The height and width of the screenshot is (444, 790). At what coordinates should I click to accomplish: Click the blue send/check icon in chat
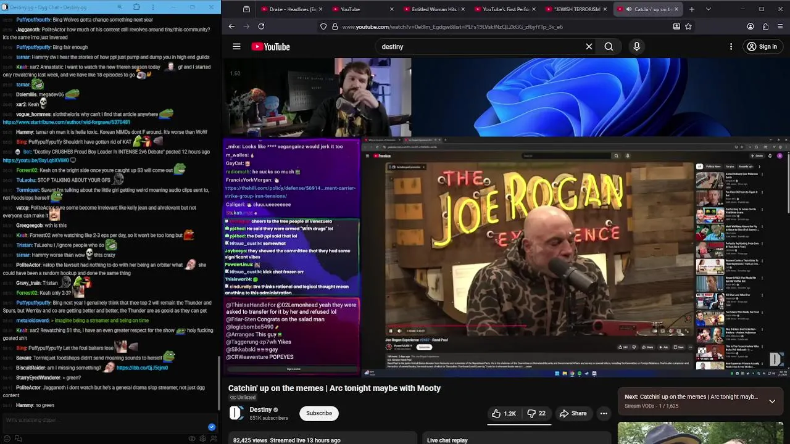(212, 427)
